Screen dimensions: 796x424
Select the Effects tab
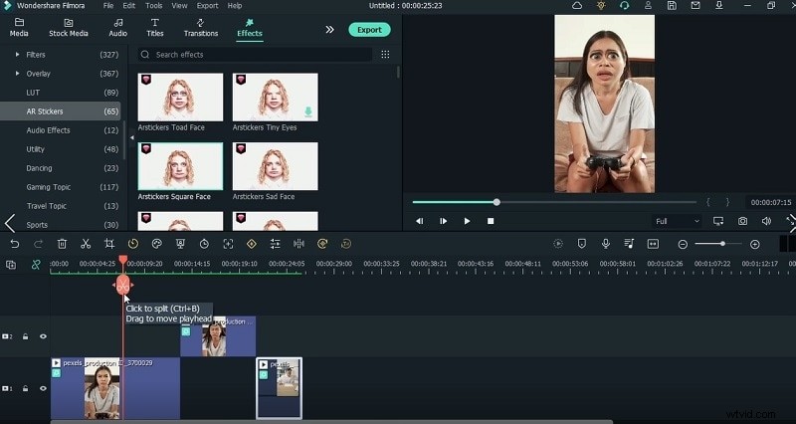point(250,28)
